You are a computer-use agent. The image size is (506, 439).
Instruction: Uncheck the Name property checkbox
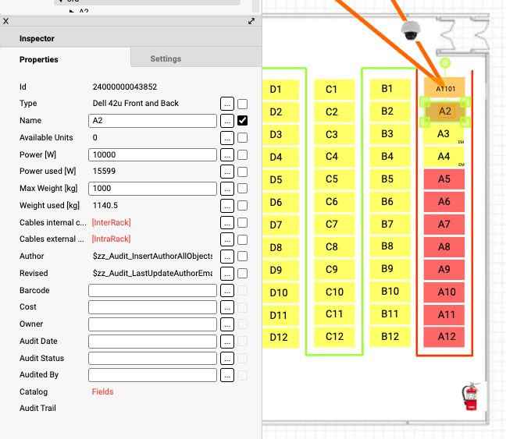(x=243, y=121)
